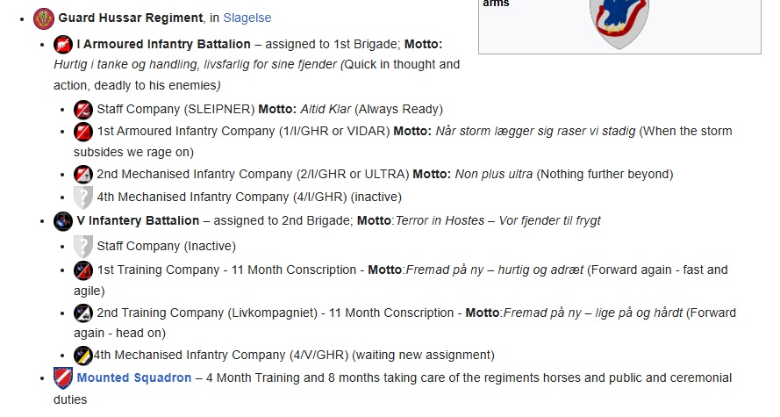Screen dimensions: 780x417
Task: Click the I Armoured Infantry Battalion bold text
Action: [x=164, y=44]
